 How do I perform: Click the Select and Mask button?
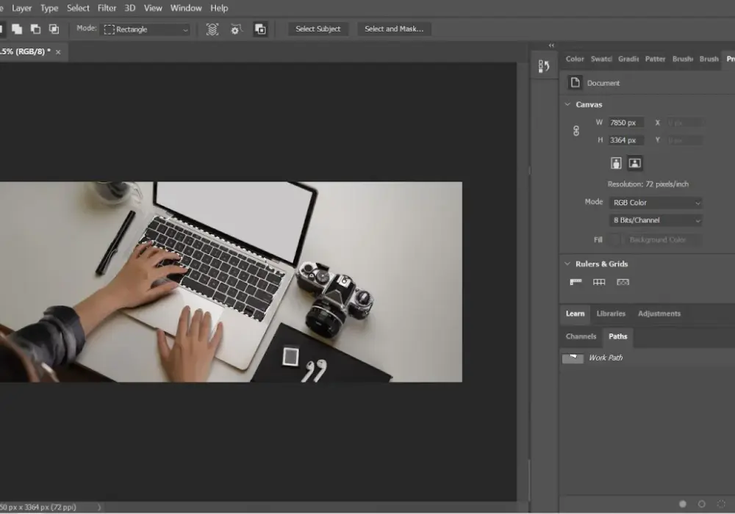coord(394,29)
